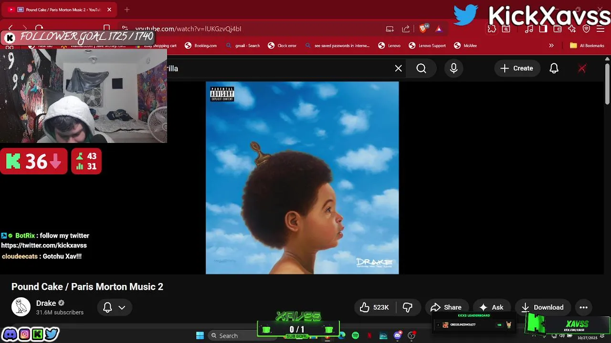Toggle the Brave sidebar panel icon
Screen dimensions: 611x343
coord(543,29)
